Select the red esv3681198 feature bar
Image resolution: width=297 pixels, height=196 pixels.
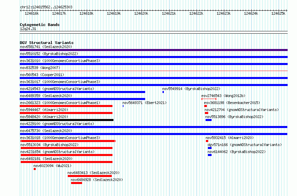[206, 106]
